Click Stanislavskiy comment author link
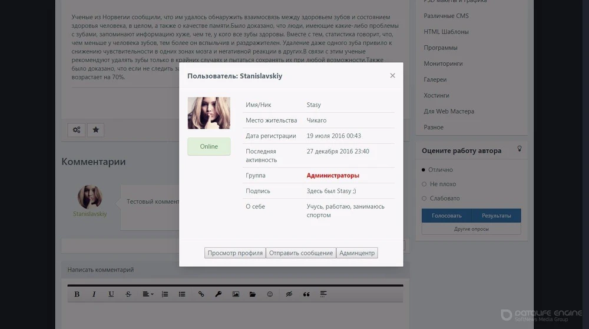This screenshot has width=589, height=329. pyautogui.click(x=90, y=214)
